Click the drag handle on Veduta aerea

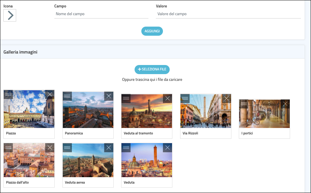67,148
